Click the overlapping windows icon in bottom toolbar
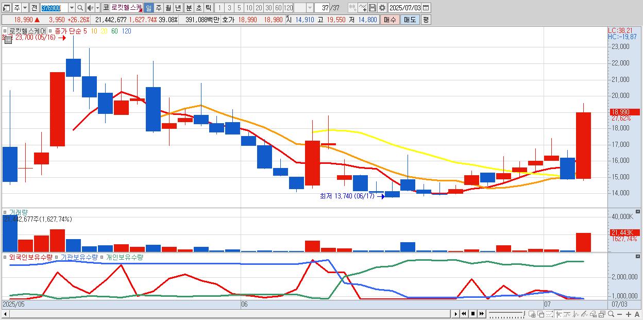The width and height of the screenshot is (643, 320). pyautogui.click(x=541, y=314)
